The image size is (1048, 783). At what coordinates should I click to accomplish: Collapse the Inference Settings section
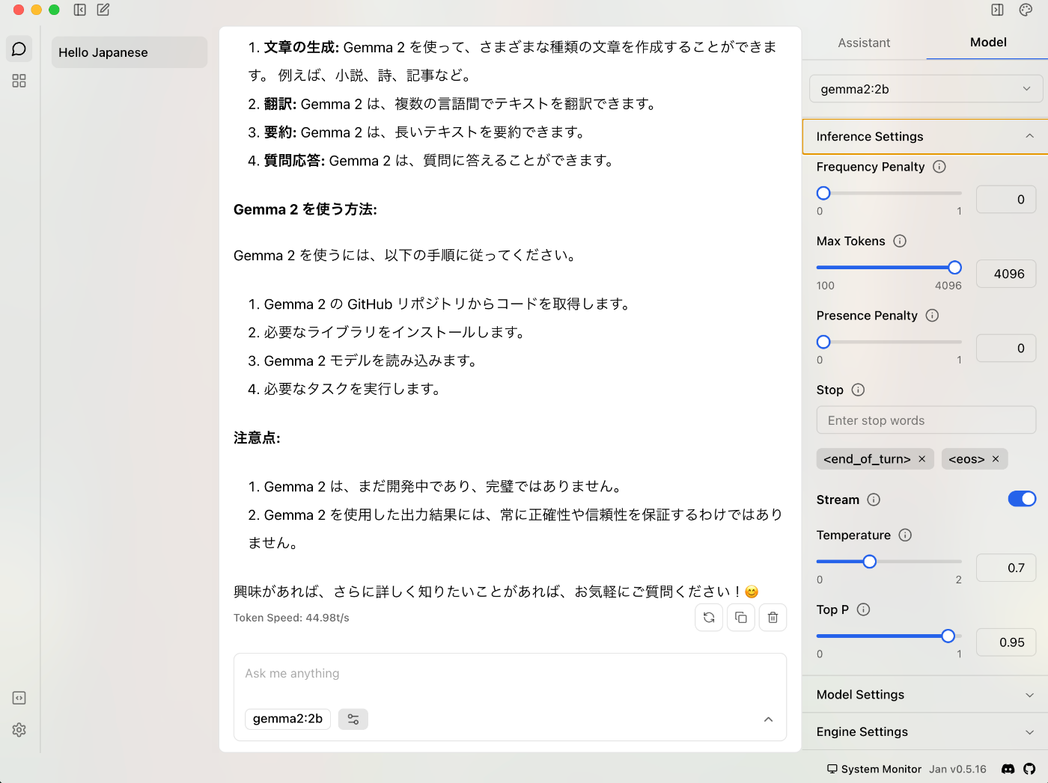(925, 137)
